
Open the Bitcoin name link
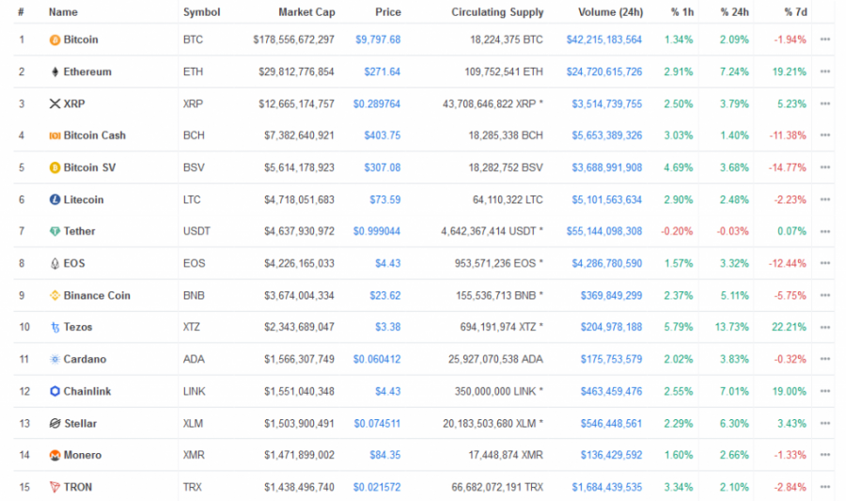[81, 39]
